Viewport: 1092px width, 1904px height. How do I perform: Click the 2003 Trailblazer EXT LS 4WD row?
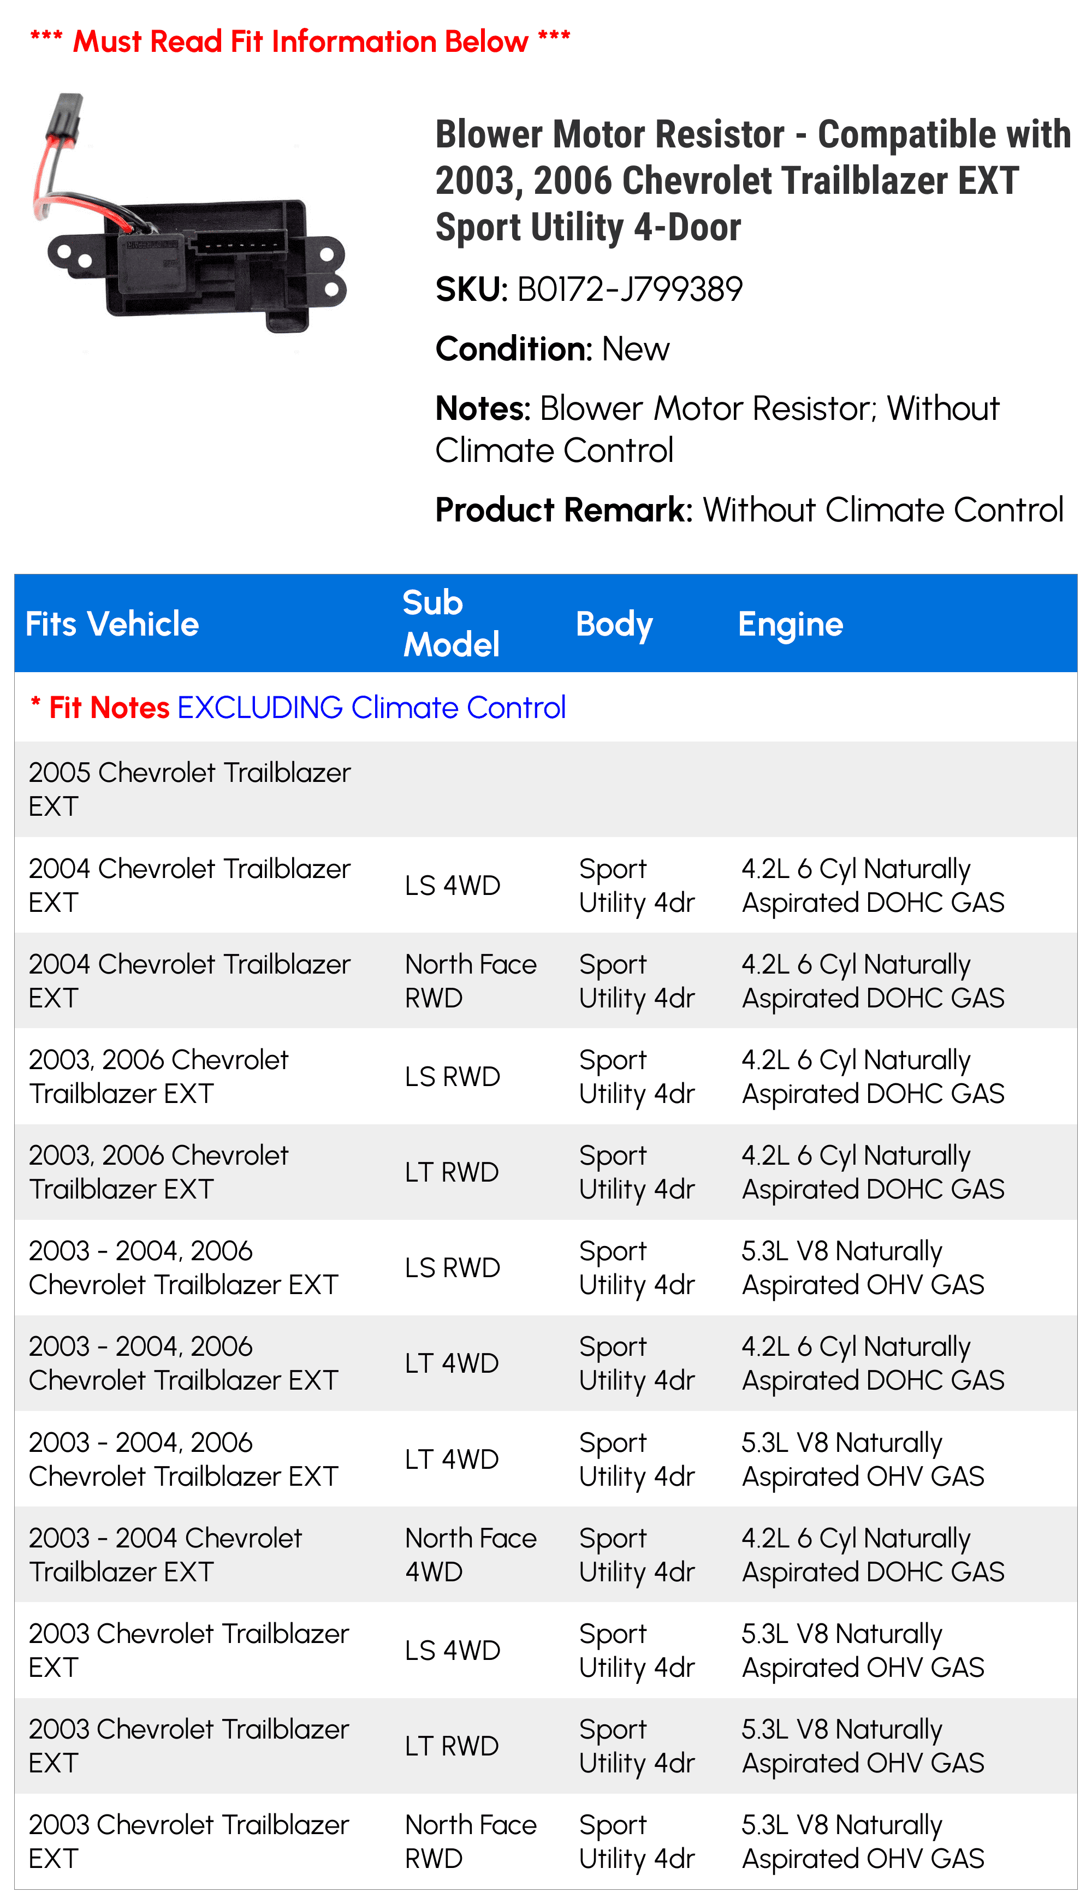click(546, 1650)
